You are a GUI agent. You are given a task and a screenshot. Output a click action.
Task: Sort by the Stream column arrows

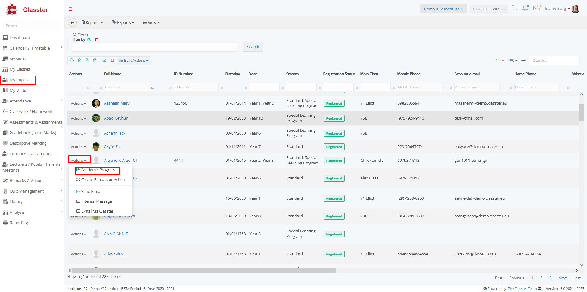320,88
